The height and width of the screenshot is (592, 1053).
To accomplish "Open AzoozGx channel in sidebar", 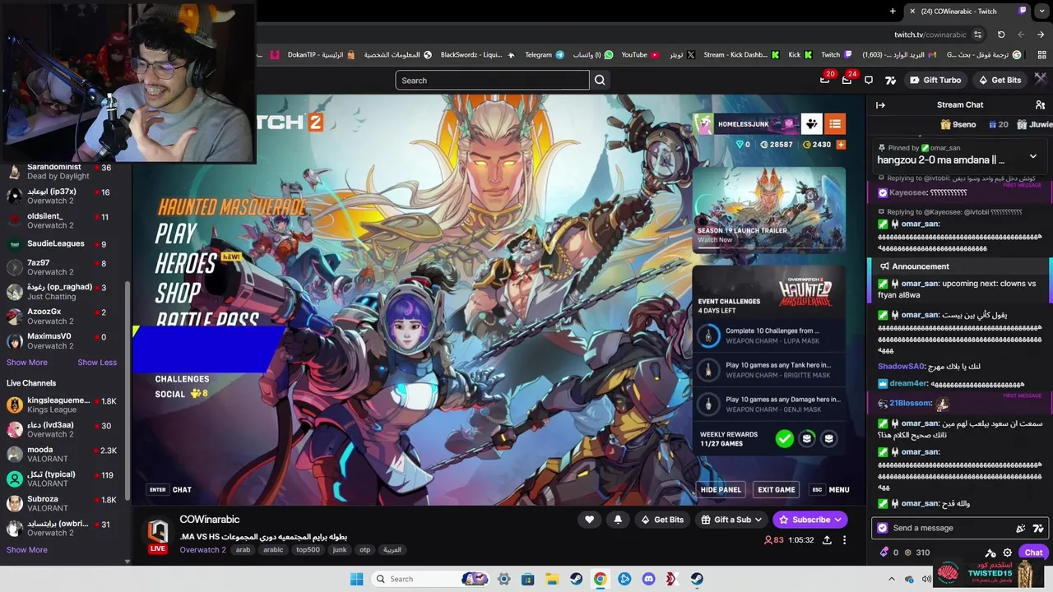I will [62, 316].
